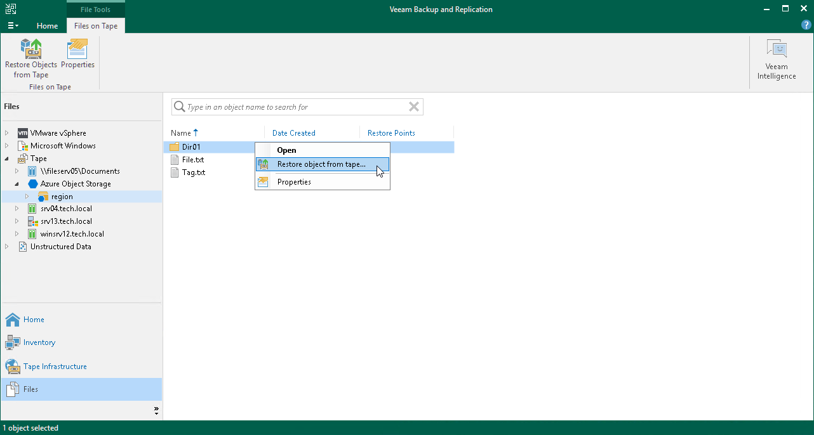Switch to the Home ribbon tab

(x=47, y=26)
